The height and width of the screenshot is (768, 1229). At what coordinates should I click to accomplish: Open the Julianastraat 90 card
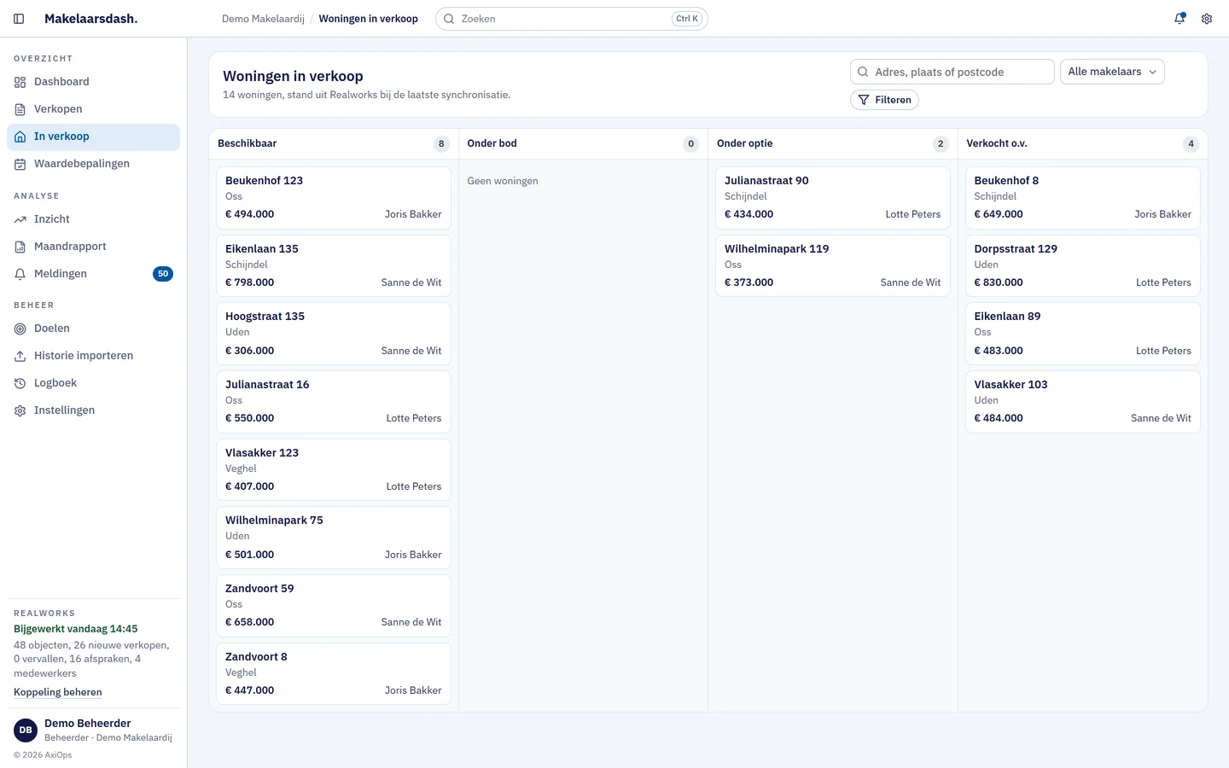click(x=833, y=198)
